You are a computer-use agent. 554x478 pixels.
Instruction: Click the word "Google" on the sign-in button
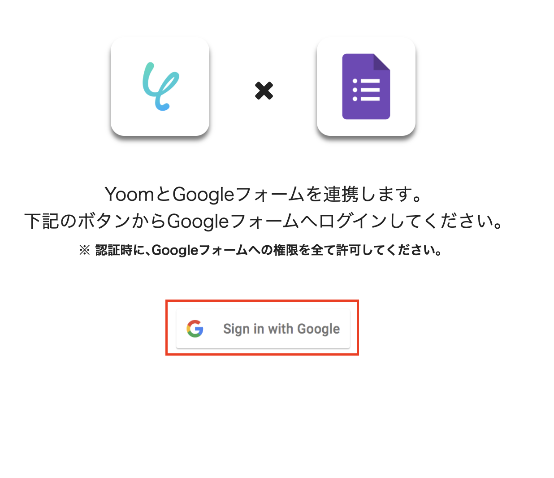point(319,330)
